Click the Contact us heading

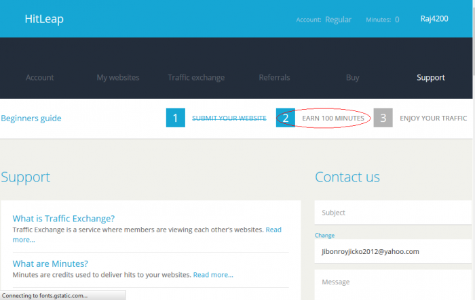tap(347, 177)
